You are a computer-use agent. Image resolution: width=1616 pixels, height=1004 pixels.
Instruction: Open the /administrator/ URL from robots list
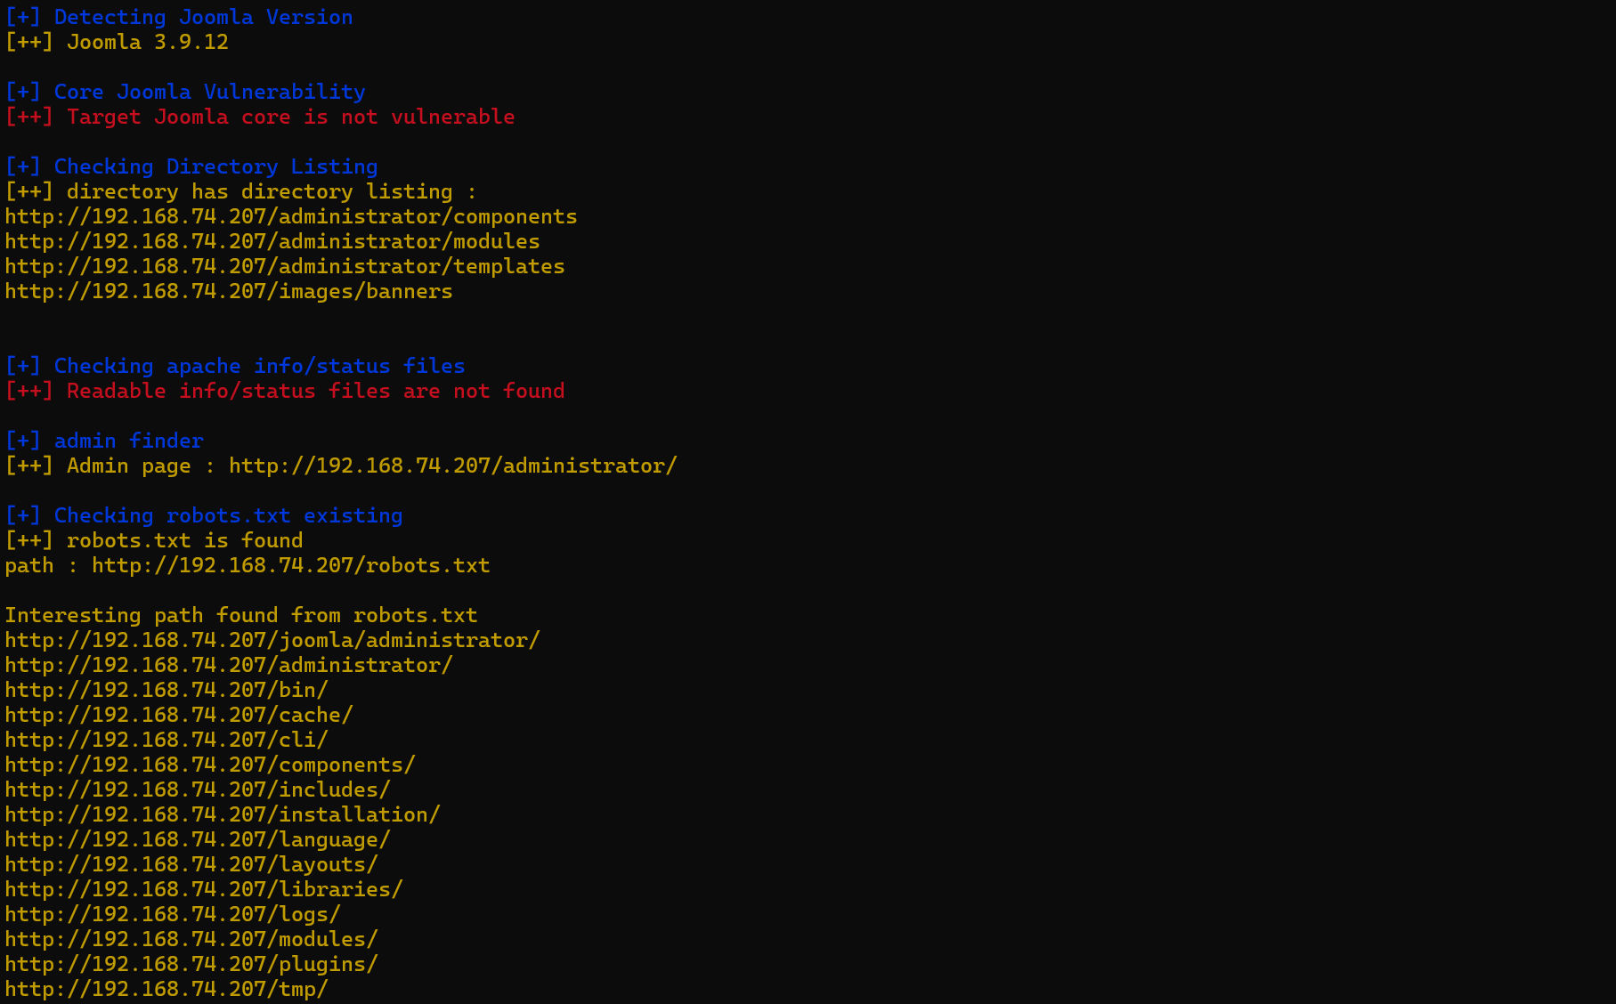pyautogui.click(x=229, y=665)
